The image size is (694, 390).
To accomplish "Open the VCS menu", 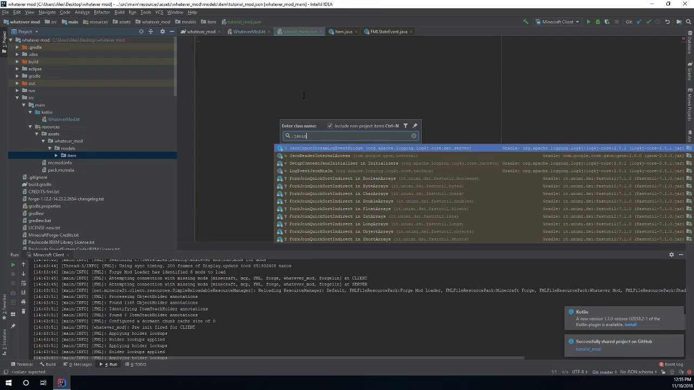I will 159,12.
